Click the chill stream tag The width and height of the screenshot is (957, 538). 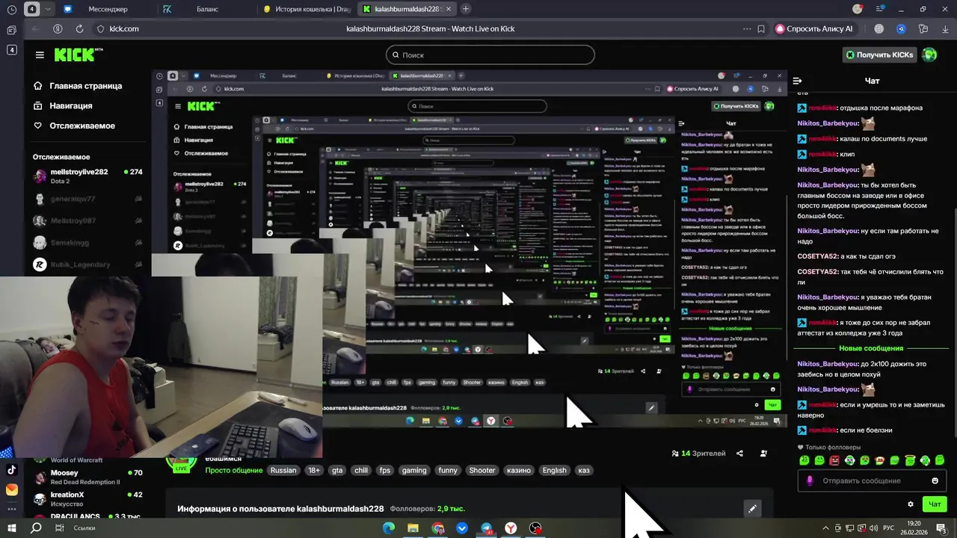point(361,470)
